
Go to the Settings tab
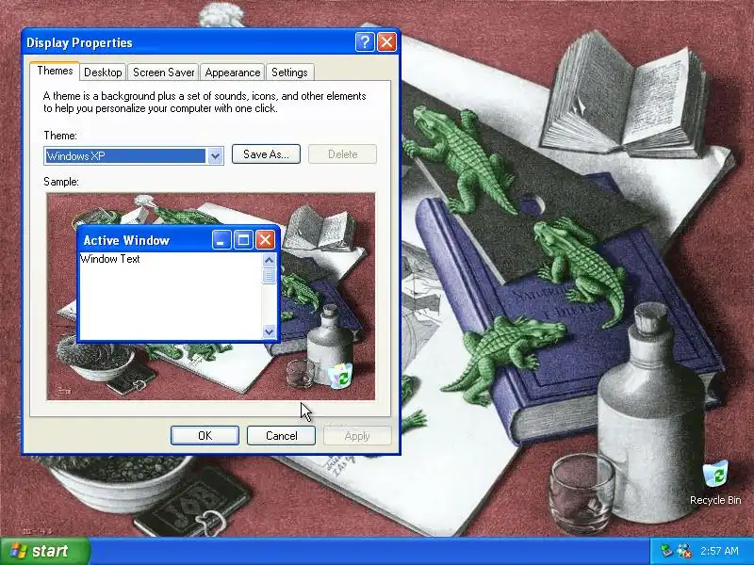tap(289, 73)
